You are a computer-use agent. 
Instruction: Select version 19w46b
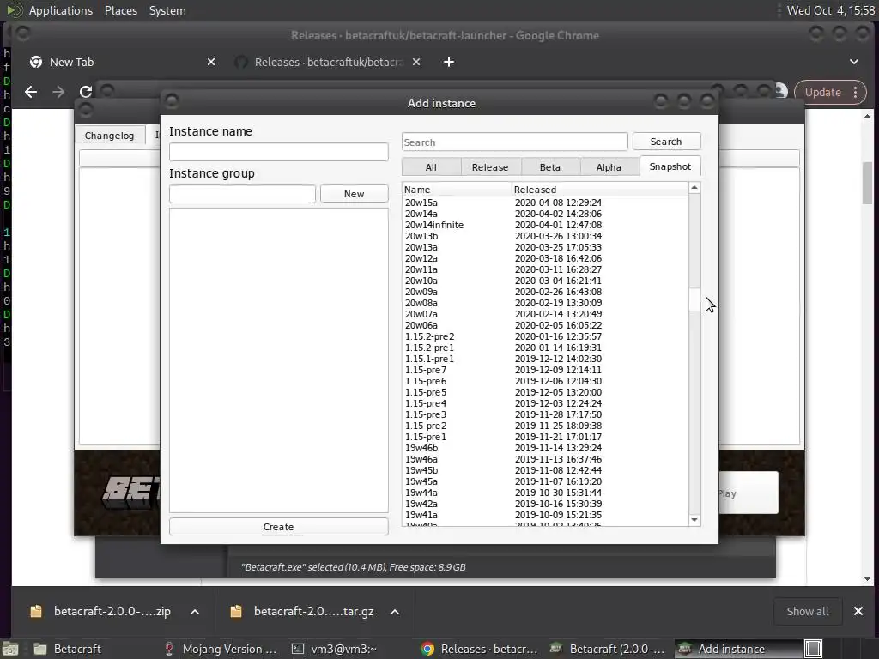click(545, 448)
